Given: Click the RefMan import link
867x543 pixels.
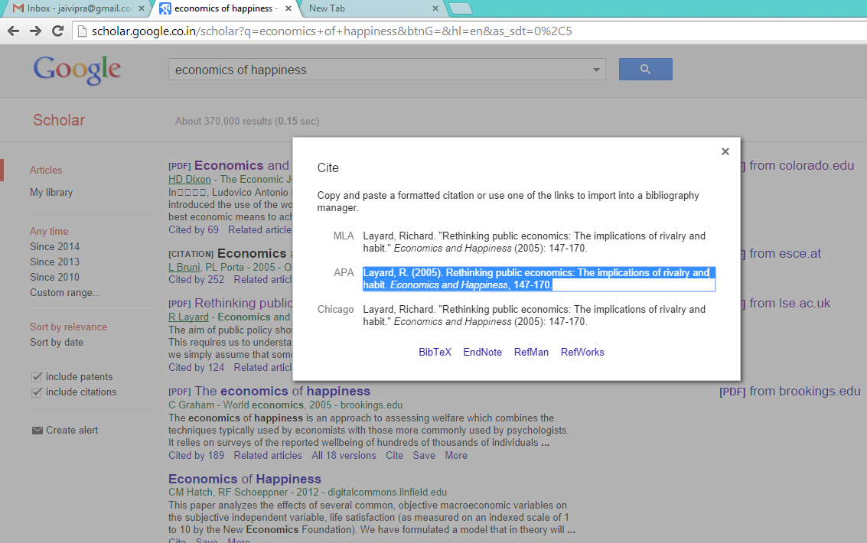Looking at the screenshot, I should (x=531, y=352).
